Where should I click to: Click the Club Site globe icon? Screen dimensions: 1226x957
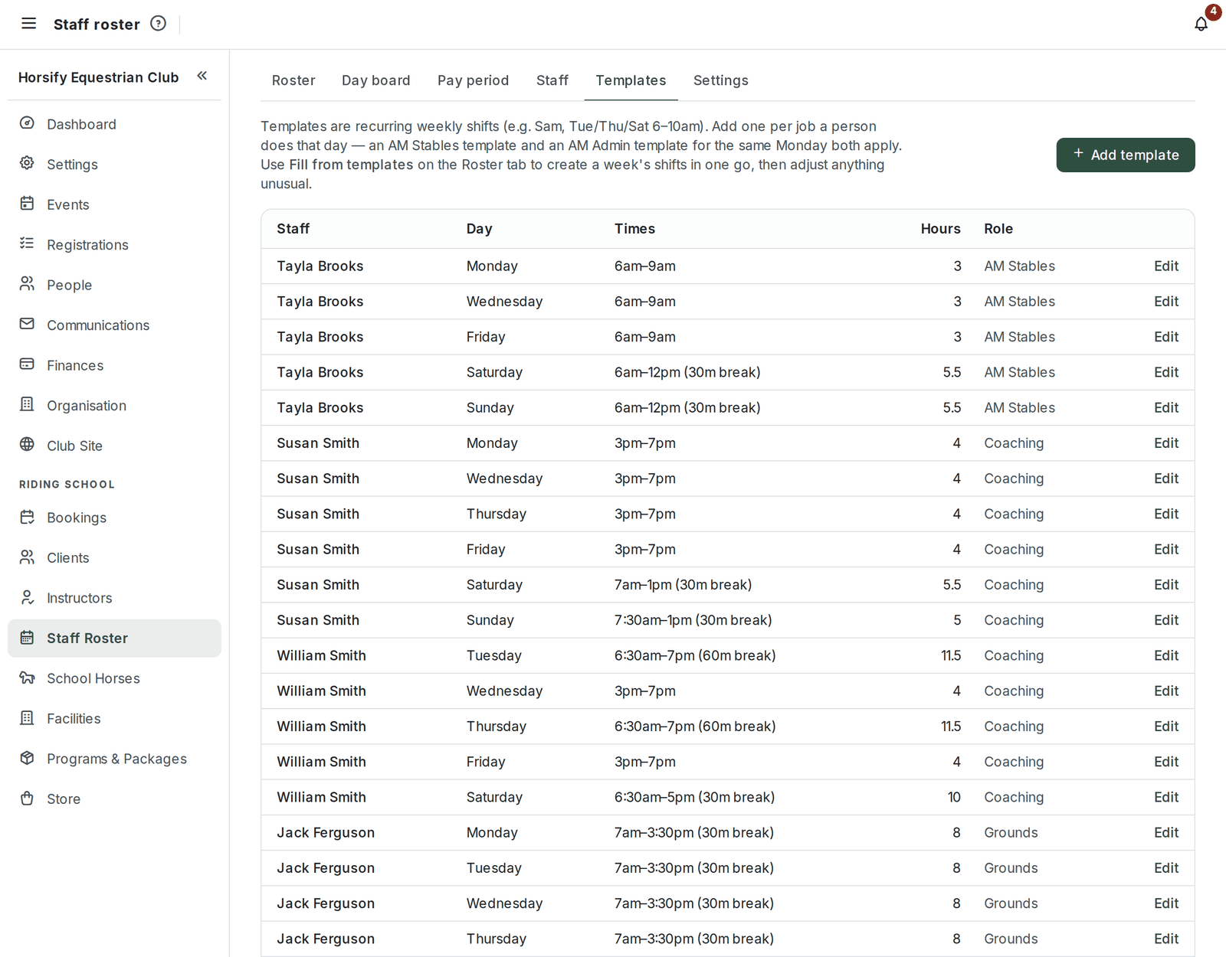click(x=27, y=445)
